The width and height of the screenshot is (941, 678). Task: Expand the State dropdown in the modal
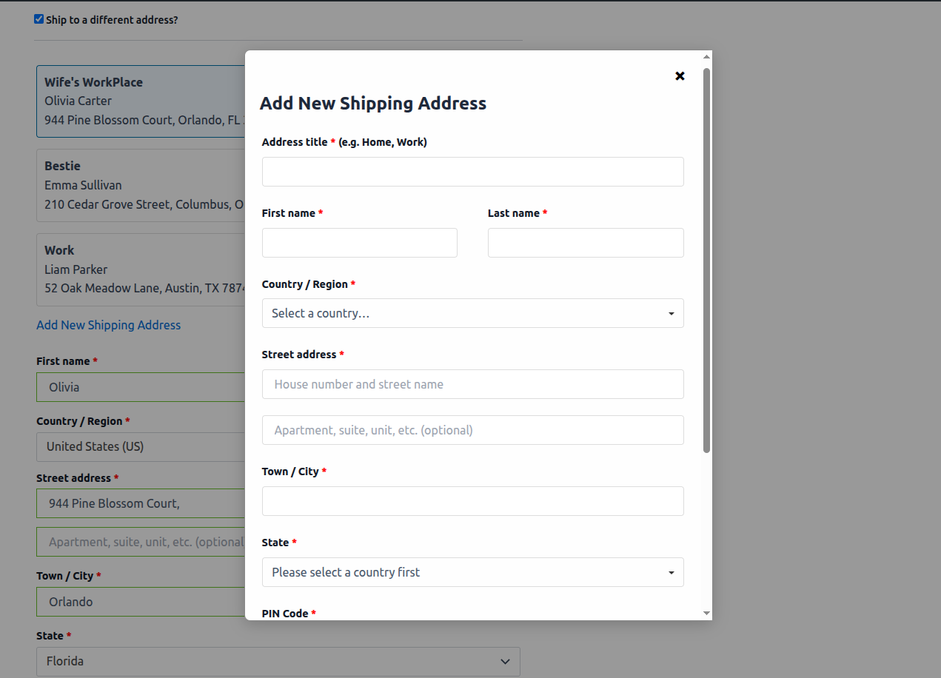click(473, 572)
